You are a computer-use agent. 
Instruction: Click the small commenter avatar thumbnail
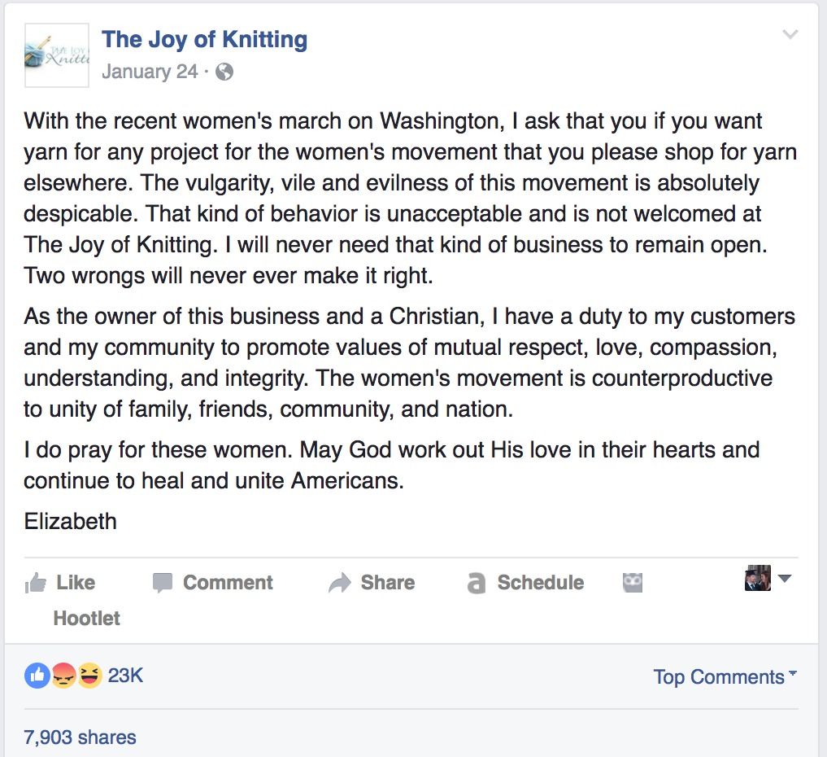758,578
